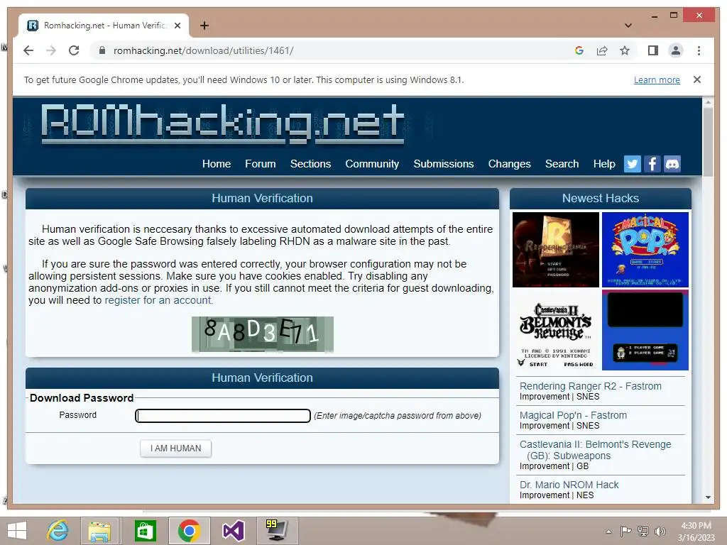Open Castlevania II: Belmont's Revenge Subweapons link
The image size is (727, 545).
[x=596, y=450]
